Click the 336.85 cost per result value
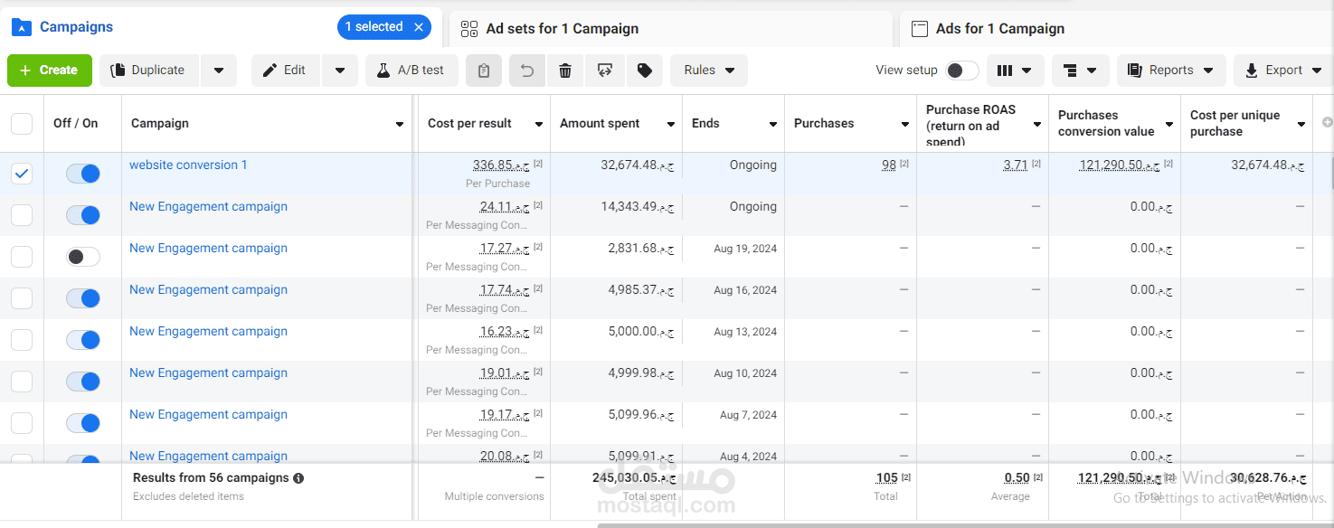Viewport: 1334px width, 528px height. pos(501,165)
